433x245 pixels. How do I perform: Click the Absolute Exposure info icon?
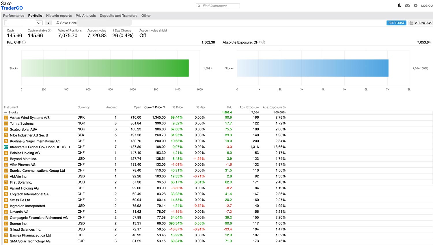click(x=263, y=42)
